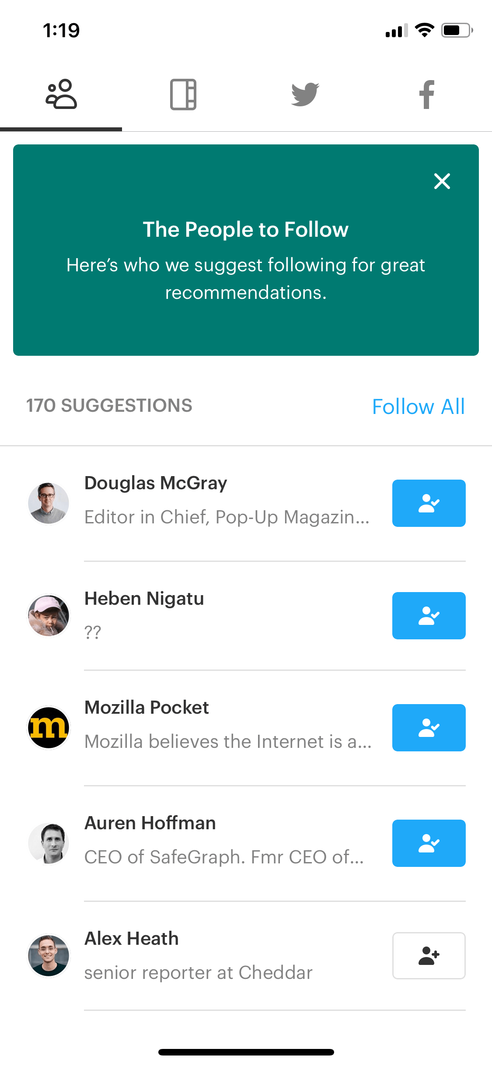Screen dimensions: 492x1066
Task: Unfollow Heben Nigatu toggle button
Action: (429, 616)
